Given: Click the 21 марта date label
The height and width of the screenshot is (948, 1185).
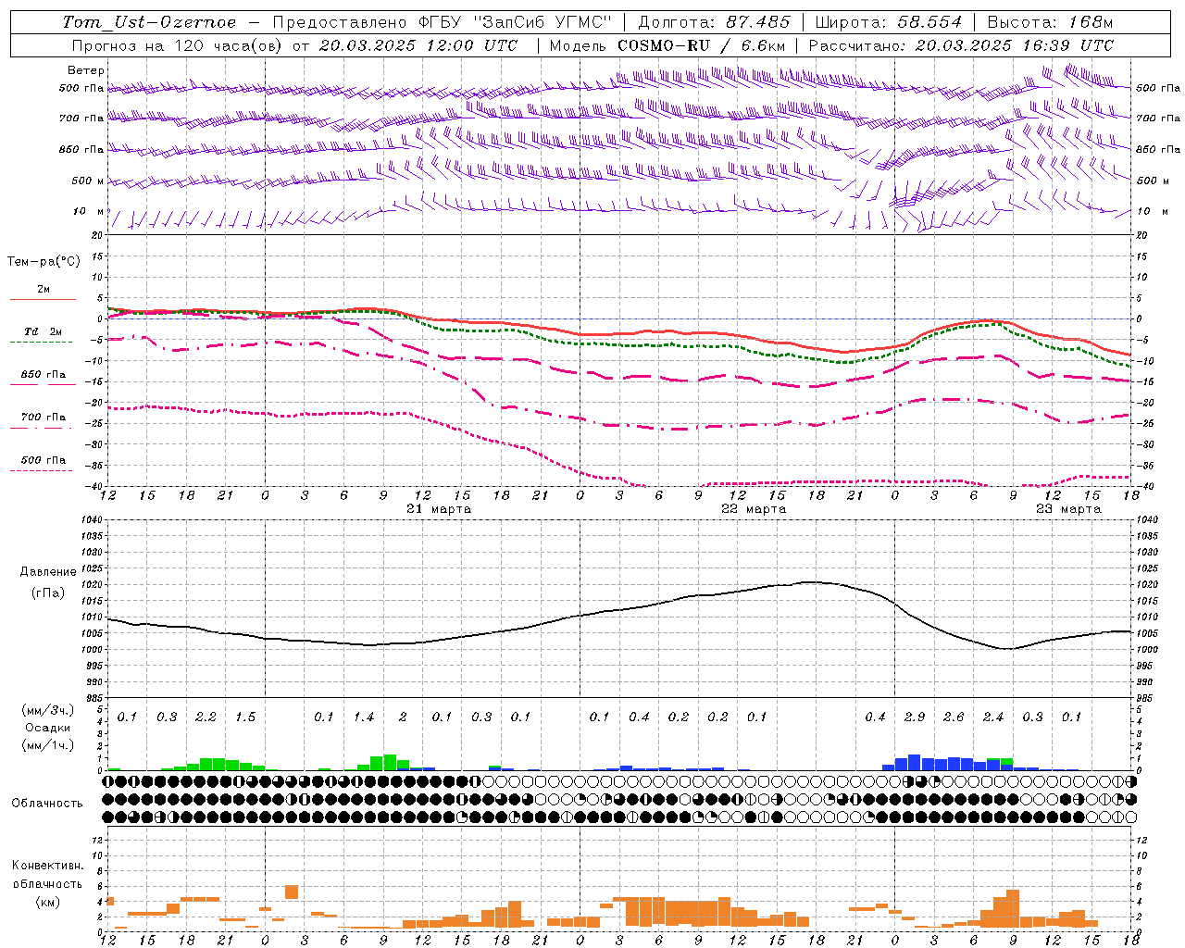Looking at the screenshot, I should click(x=439, y=509).
